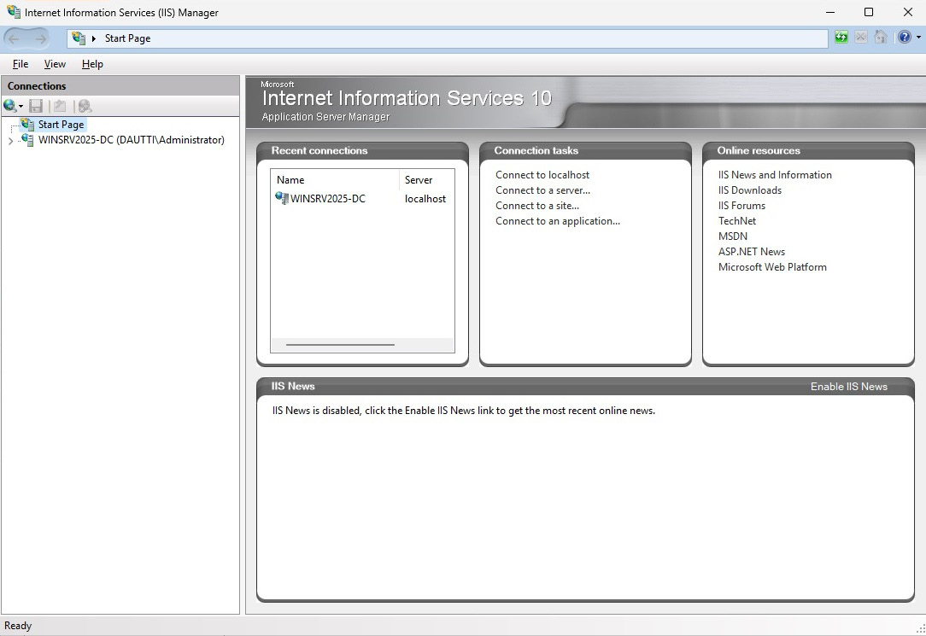The height and width of the screenshot is (636, 926).
Task: Click WINSRV2025-DC icon in Recent connections
Action: [282, 198]
